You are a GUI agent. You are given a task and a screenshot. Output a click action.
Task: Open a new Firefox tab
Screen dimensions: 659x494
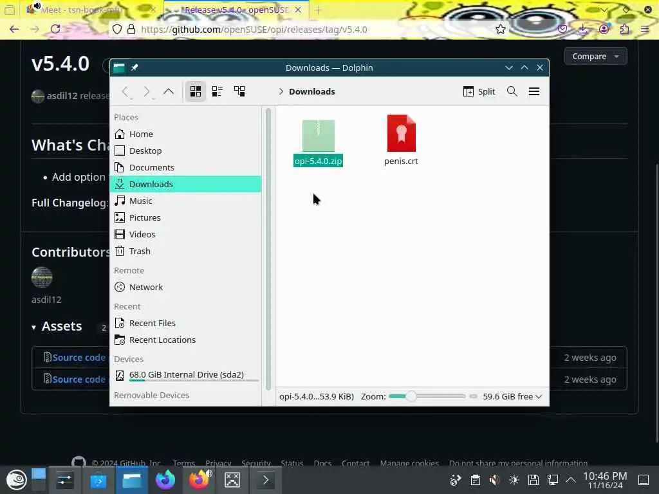tap(318, 10)
